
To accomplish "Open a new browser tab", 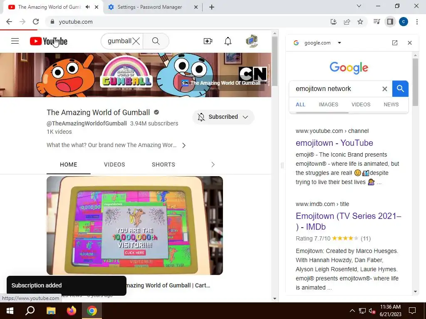I will point(212,7).
